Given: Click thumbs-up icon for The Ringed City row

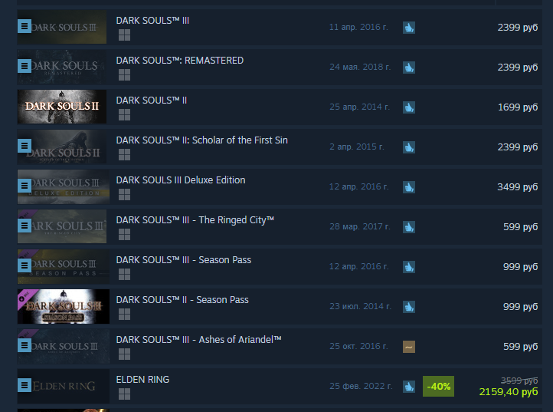Looking at the screenshot, I should tap(409, 227).
